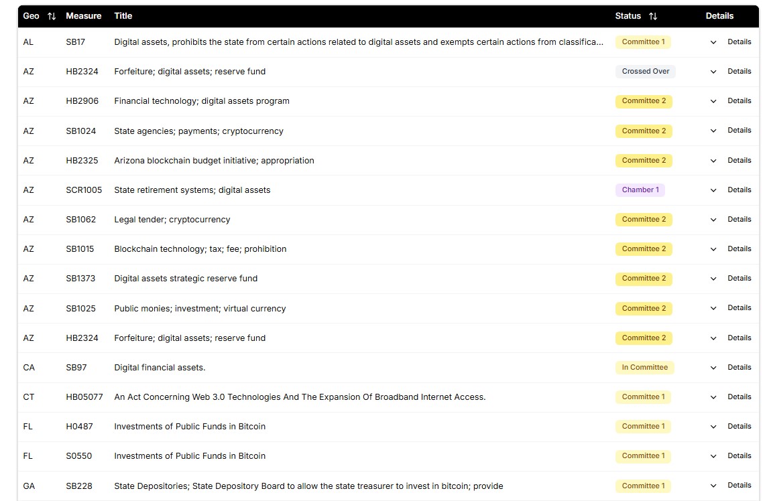Open Details for the H0487 row

[x=739, y=426]
